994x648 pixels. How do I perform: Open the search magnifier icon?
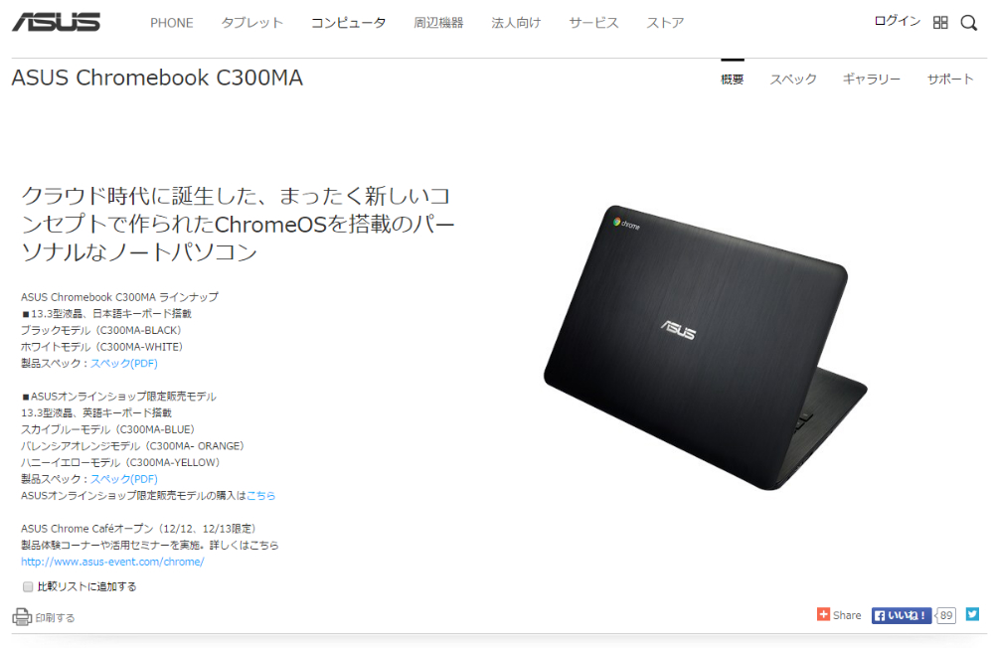pos(968,23)
